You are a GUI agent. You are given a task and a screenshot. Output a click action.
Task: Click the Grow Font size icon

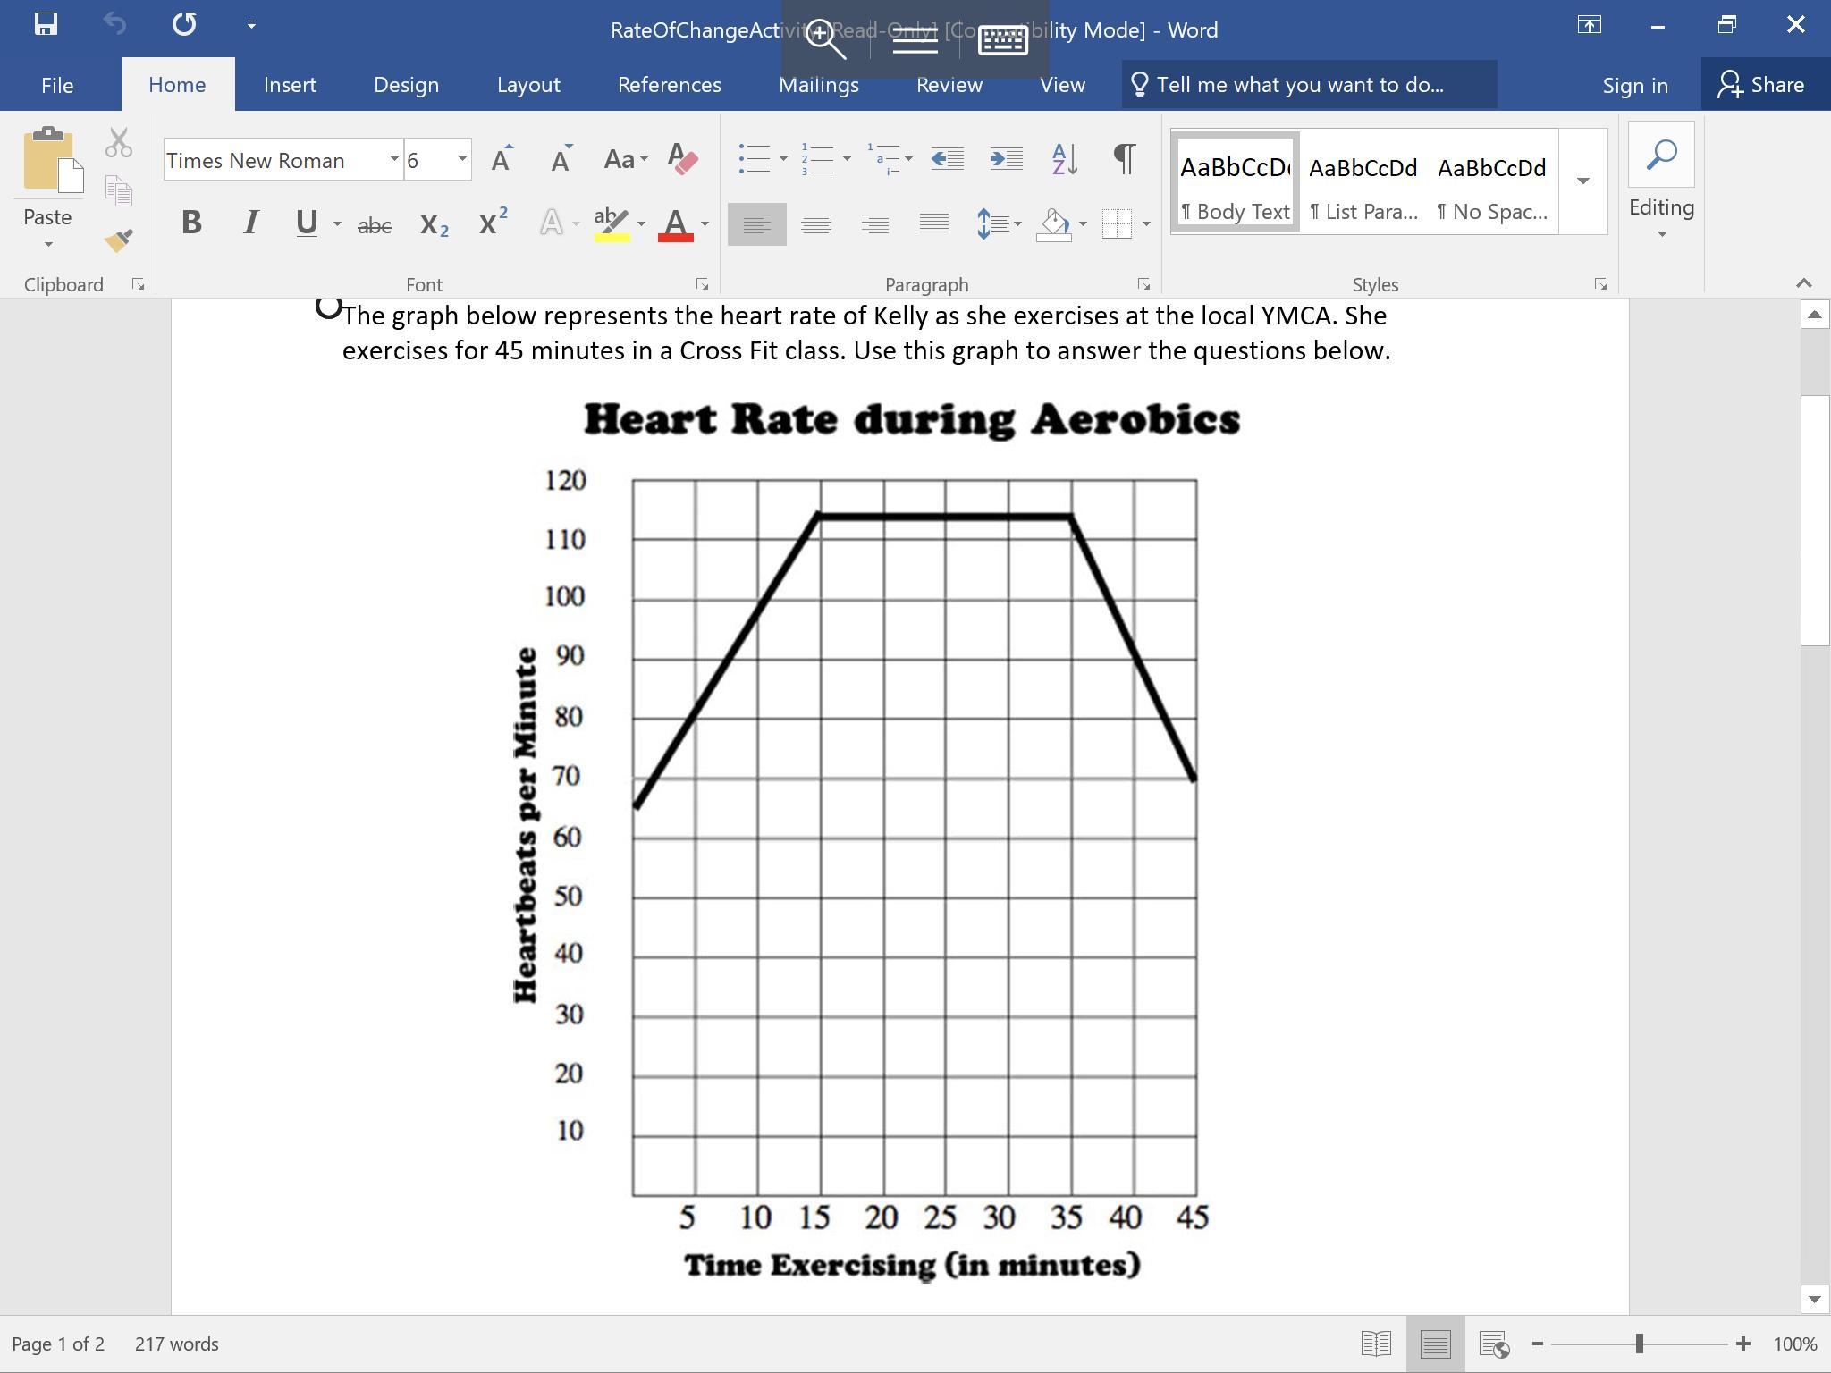[502, 160]
